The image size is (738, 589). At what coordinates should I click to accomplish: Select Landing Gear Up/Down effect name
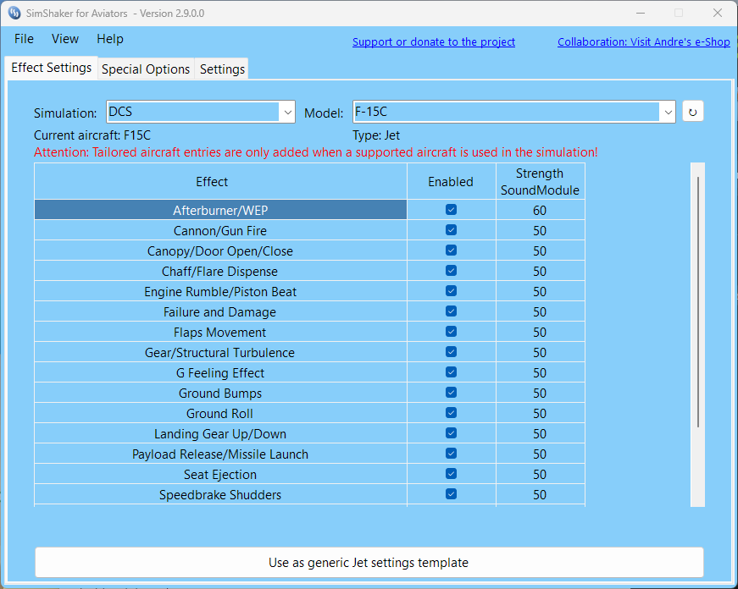point(220,433)
